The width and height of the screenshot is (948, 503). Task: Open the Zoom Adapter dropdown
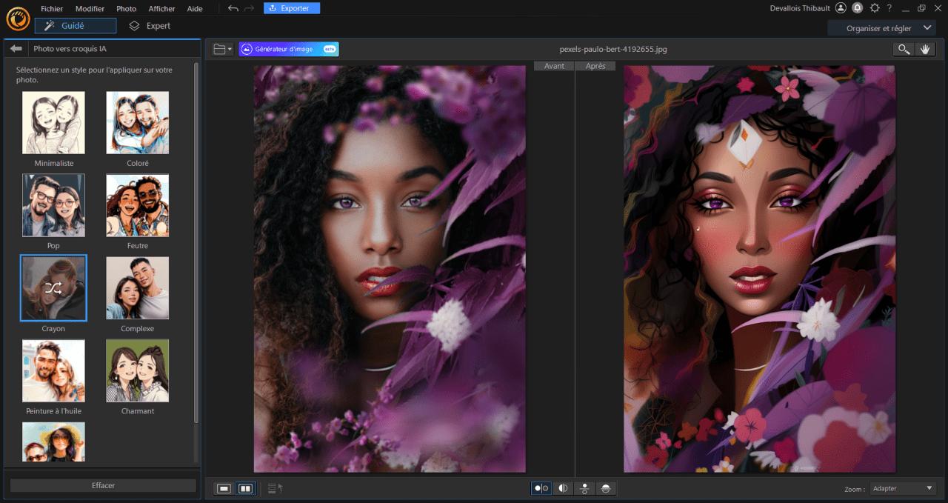point(903,488)
